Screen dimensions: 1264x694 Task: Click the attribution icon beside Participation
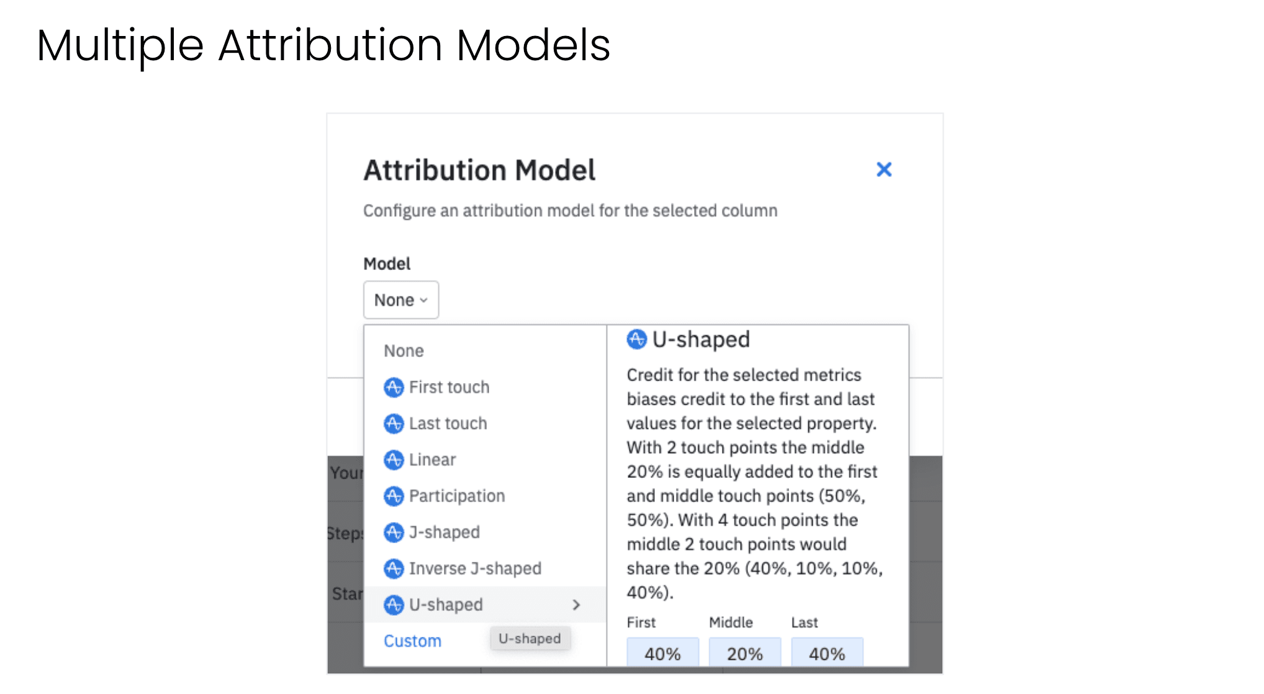click(394, 495)
